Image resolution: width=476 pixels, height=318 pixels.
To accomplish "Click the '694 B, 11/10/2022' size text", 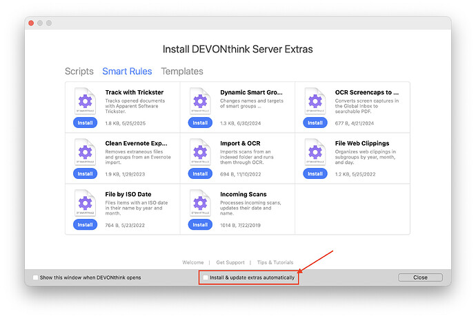I will 241,174.
